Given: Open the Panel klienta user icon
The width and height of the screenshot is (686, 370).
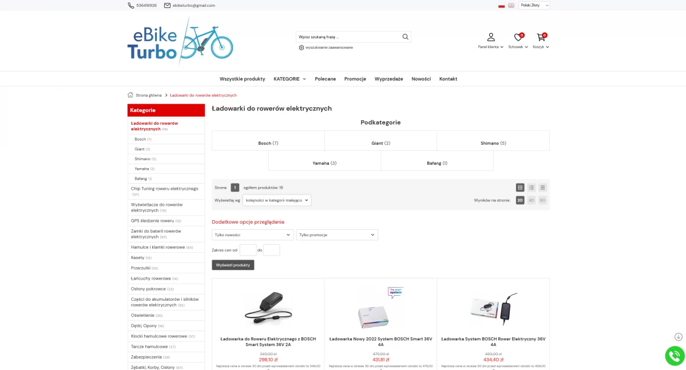Looking at the screenshot, I should 491,37.
